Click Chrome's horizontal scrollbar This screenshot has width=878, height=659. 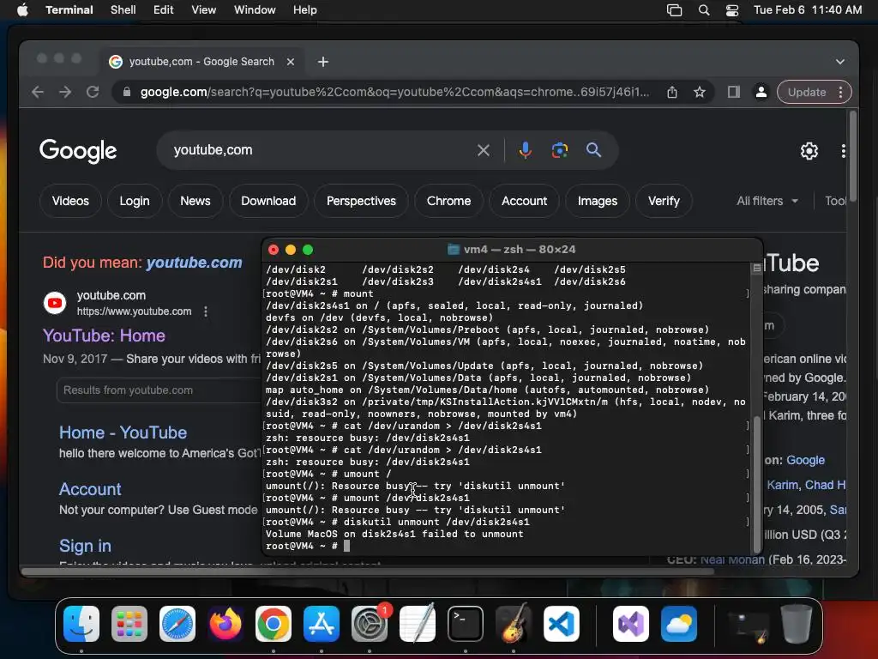[367, 571]
